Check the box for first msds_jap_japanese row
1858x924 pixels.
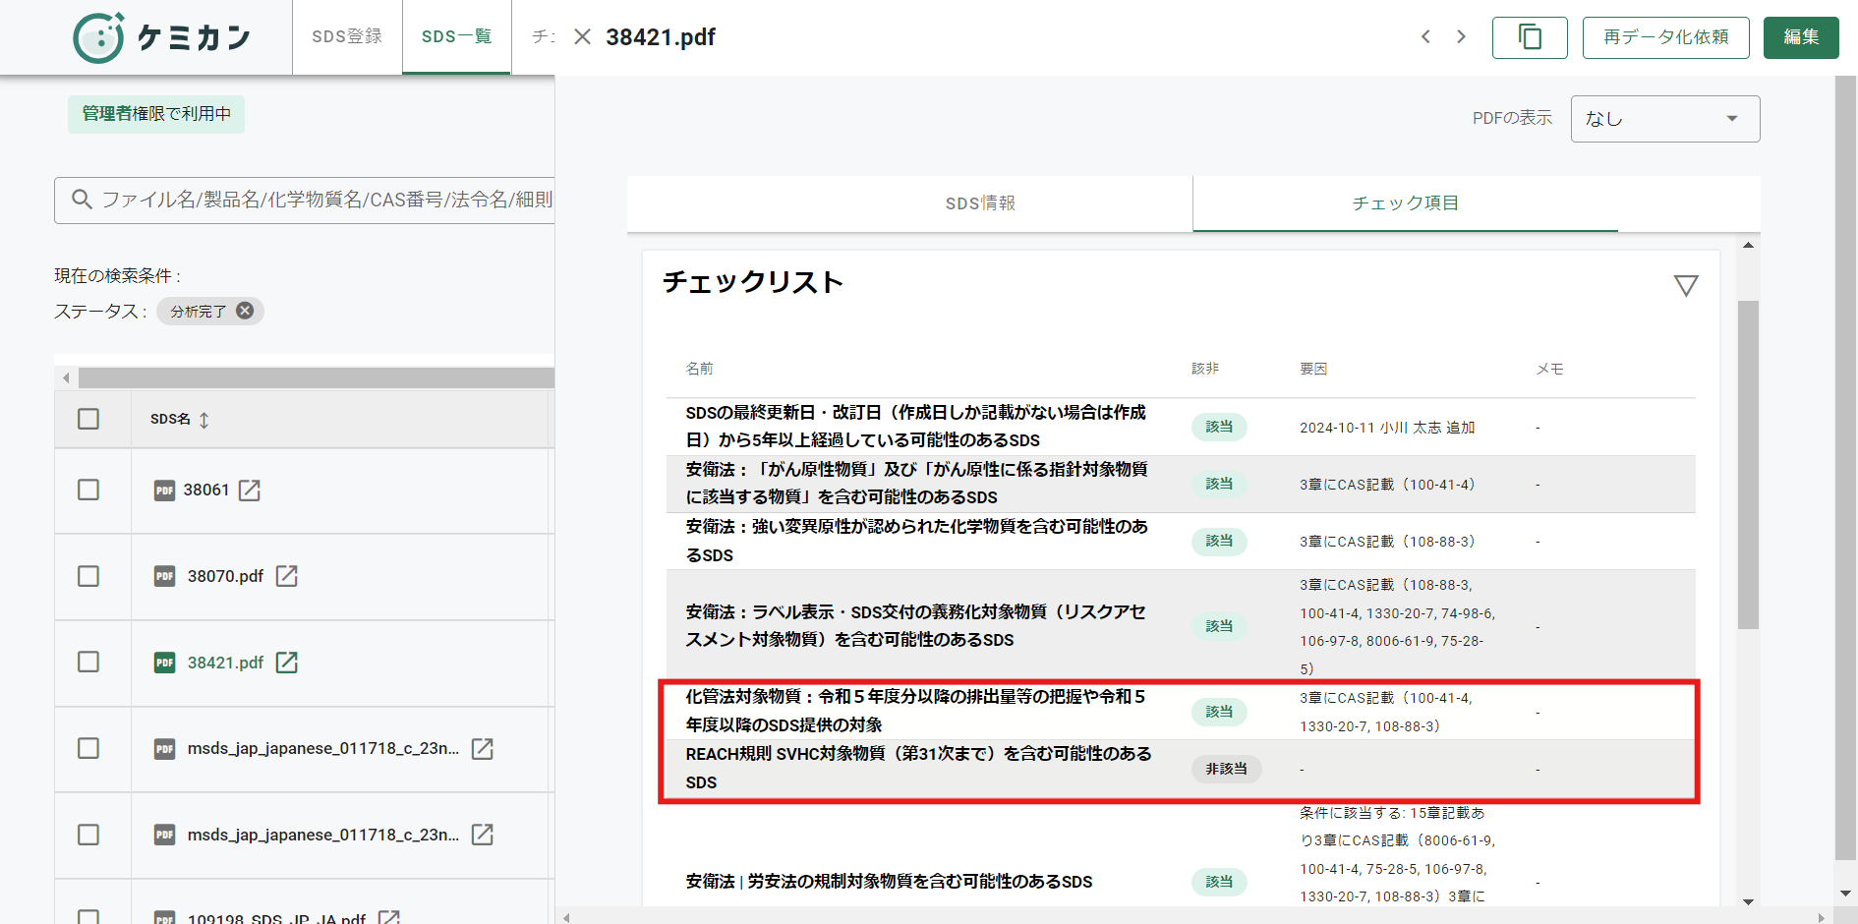pyautogui.click(x=88, y=748)
